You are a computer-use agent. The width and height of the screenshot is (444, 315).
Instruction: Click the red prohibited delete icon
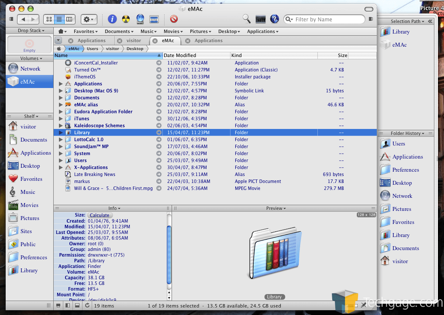[x=174, y=19]
